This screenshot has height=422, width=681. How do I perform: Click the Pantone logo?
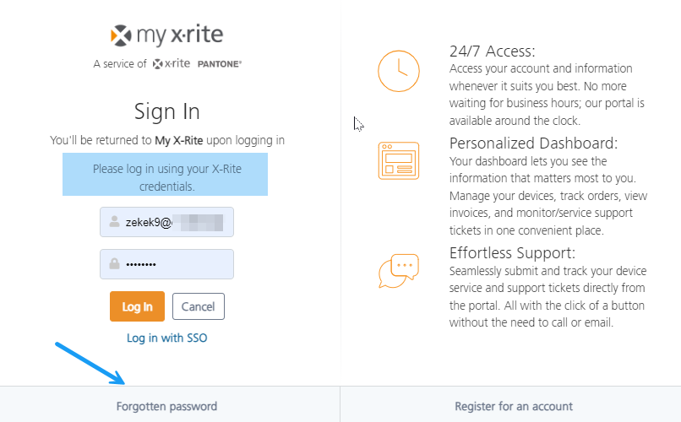point(219,63)
